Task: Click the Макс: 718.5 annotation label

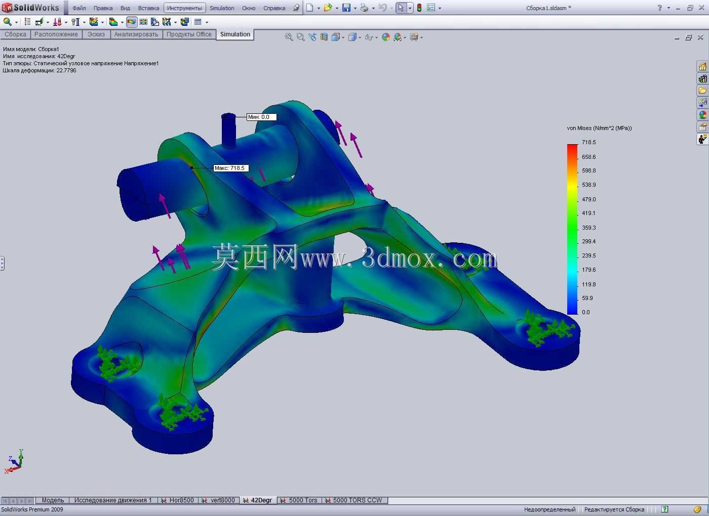Action: pos(230,168)
